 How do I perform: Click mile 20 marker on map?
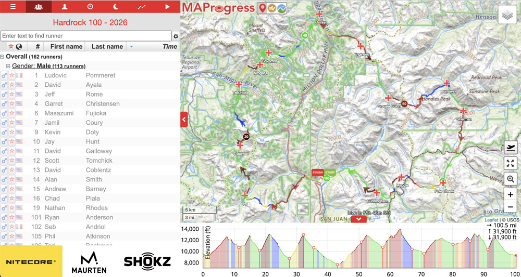[246, 136]
